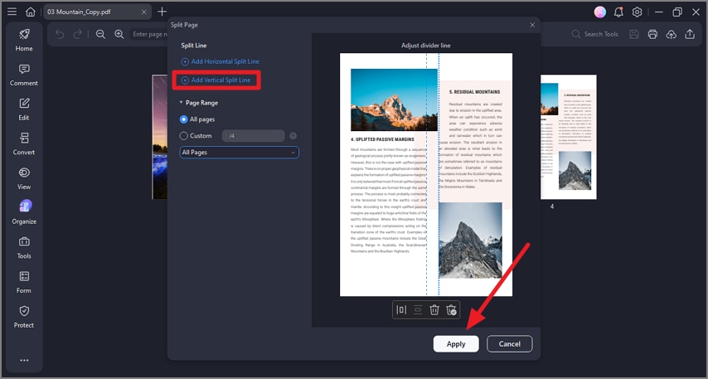
Task: Add a horizontal split line
Action: click(x=221, y=61)
